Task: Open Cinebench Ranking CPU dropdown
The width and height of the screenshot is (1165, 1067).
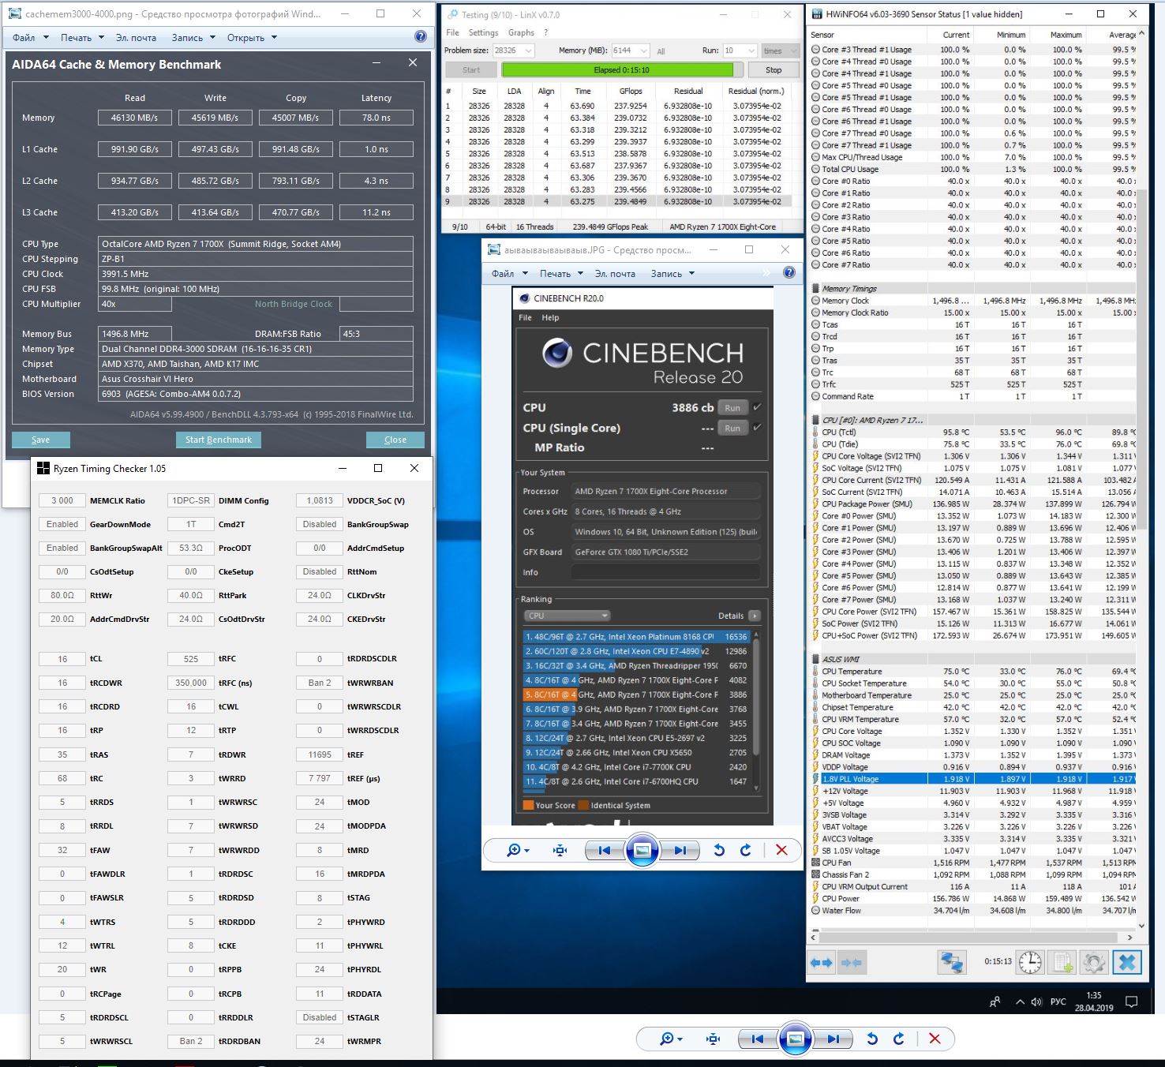Action: pos(567,616)
